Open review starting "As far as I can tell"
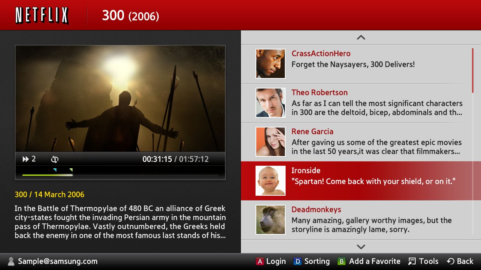The image size is (481, 270). click(377, 108)
